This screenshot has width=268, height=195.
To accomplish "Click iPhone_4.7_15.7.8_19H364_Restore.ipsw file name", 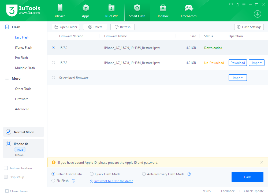I will tap(132, 63).
